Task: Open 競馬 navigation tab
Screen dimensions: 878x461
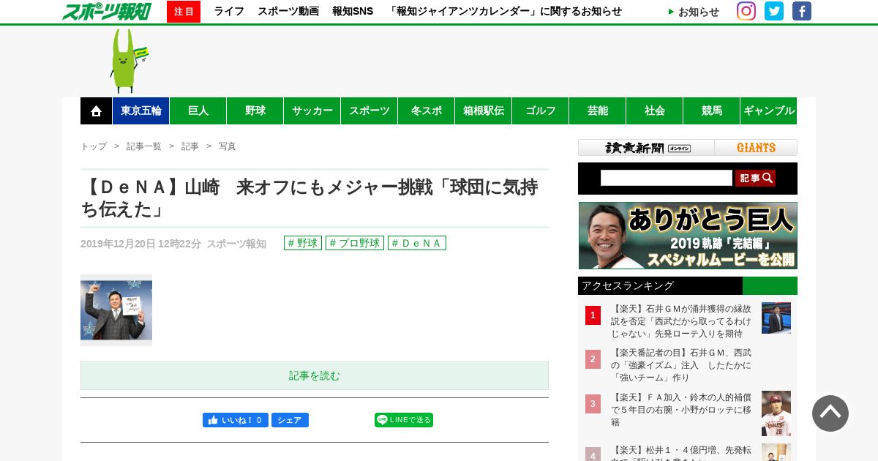Action: (712, 110)
